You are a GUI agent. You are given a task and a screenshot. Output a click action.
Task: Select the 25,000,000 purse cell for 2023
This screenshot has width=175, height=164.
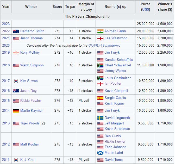coord(145,24)
